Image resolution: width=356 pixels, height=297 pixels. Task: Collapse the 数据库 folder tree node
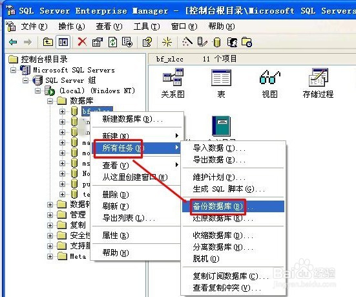[x=50, y=101]
